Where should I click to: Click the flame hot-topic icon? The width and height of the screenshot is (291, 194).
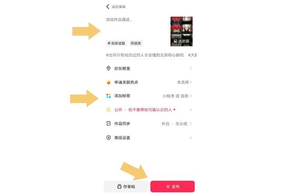(109, 82)
